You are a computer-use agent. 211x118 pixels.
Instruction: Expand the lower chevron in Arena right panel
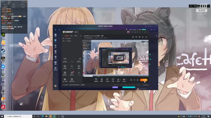pos(156,51)
